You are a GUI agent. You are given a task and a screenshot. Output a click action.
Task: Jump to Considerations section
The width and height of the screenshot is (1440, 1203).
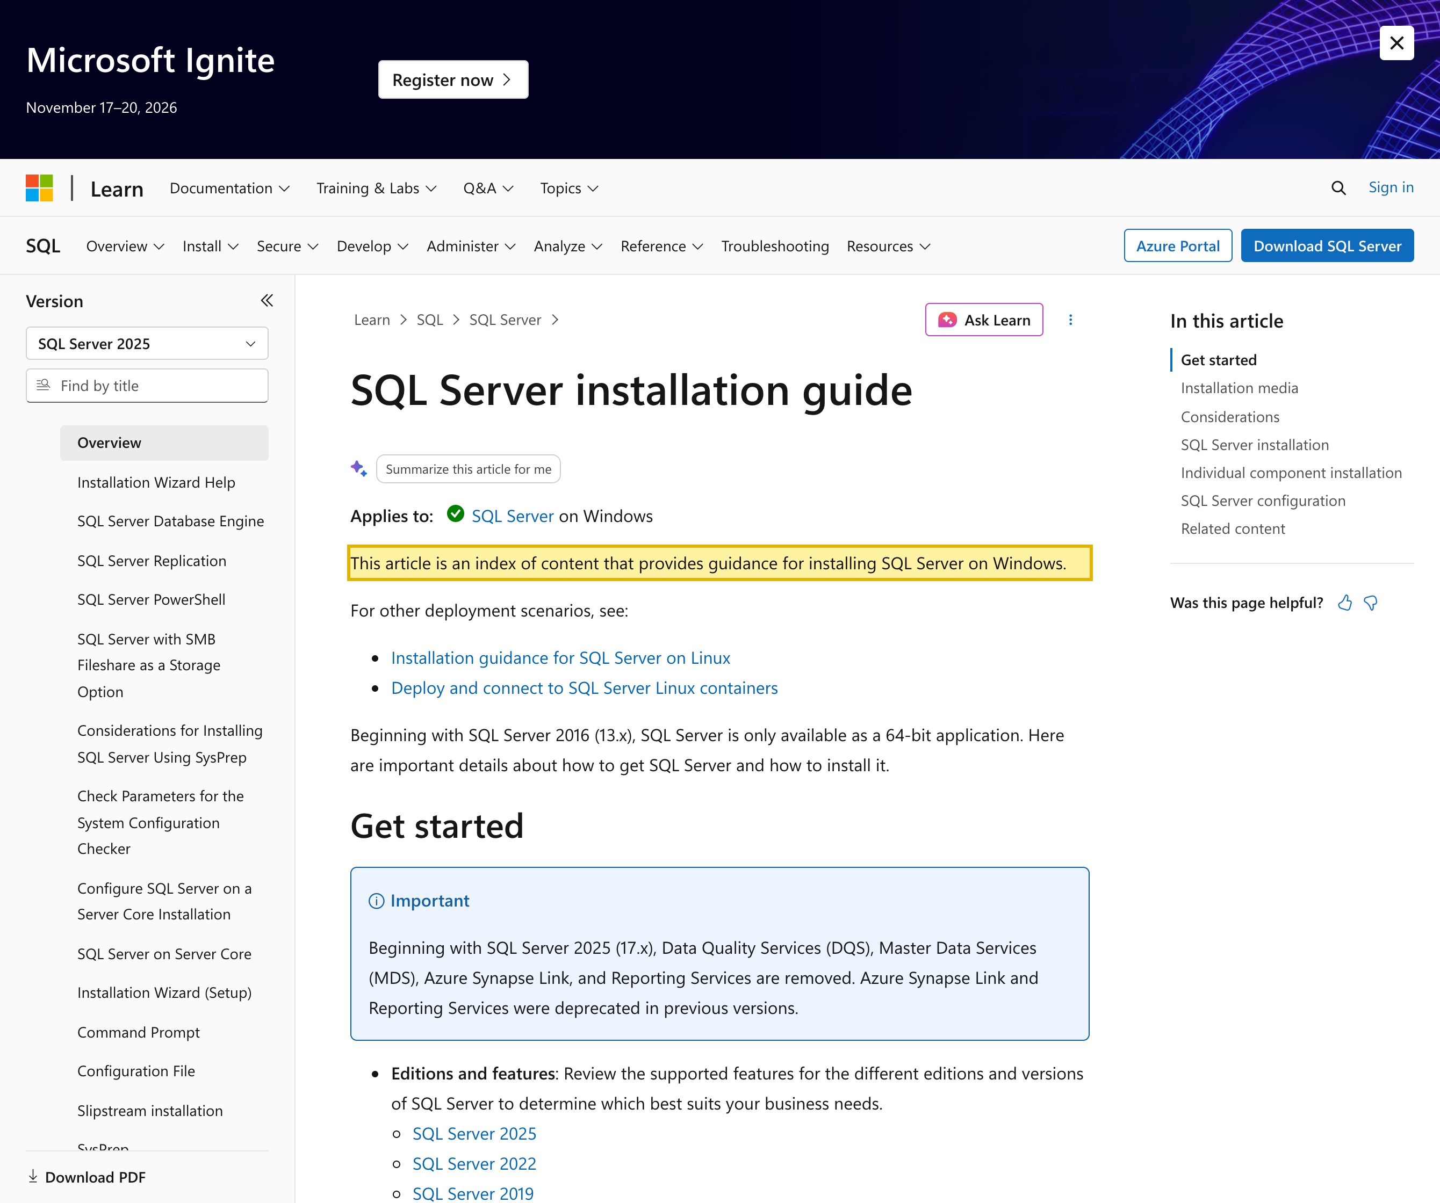click(x=1229, y=417)
